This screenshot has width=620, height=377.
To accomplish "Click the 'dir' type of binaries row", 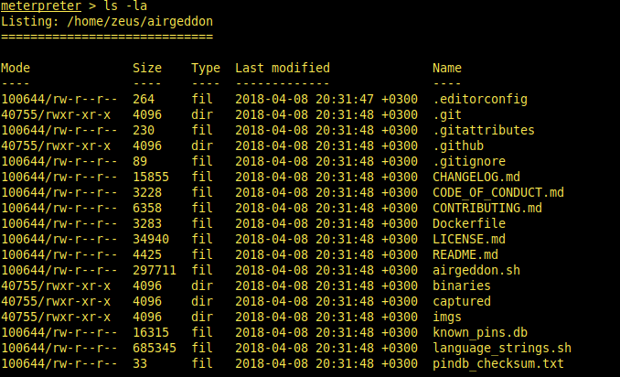I will click(x=202, y=286).
